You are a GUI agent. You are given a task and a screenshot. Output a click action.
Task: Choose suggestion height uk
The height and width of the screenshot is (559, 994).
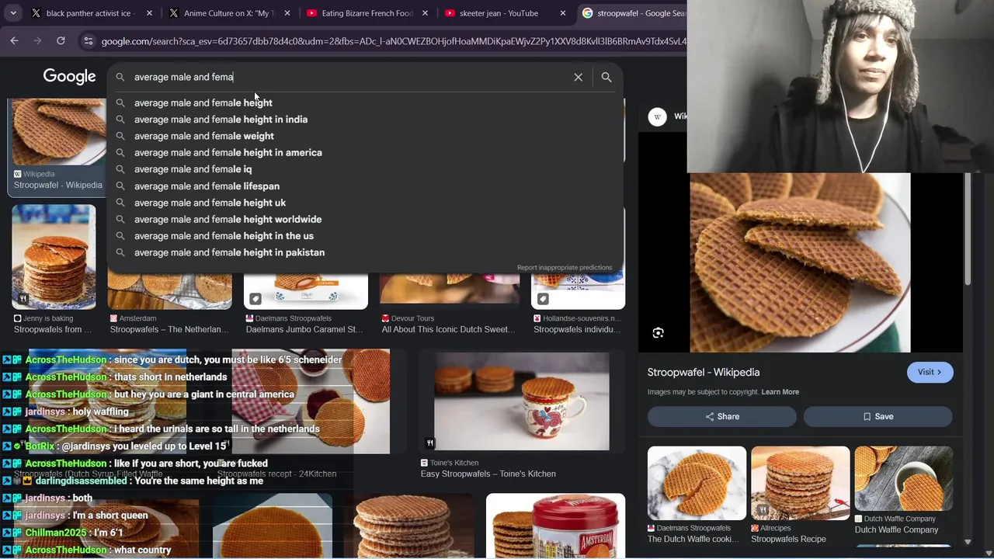click(365, 203)
